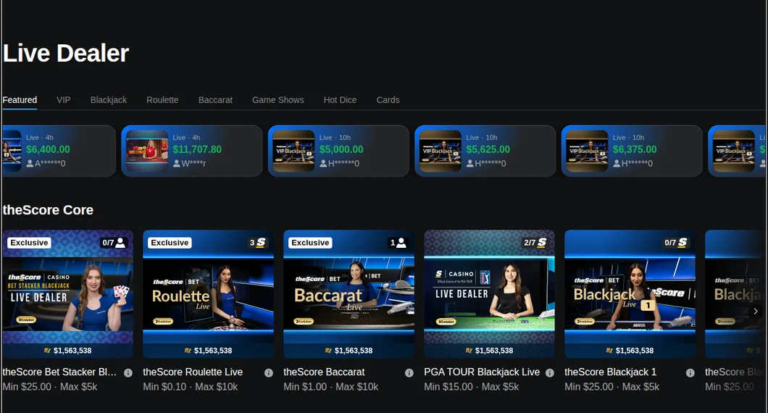Click the 'Min $0.10 · Max $10k' limits text
Screen dimensions: 768x413
tap(191, 387)
